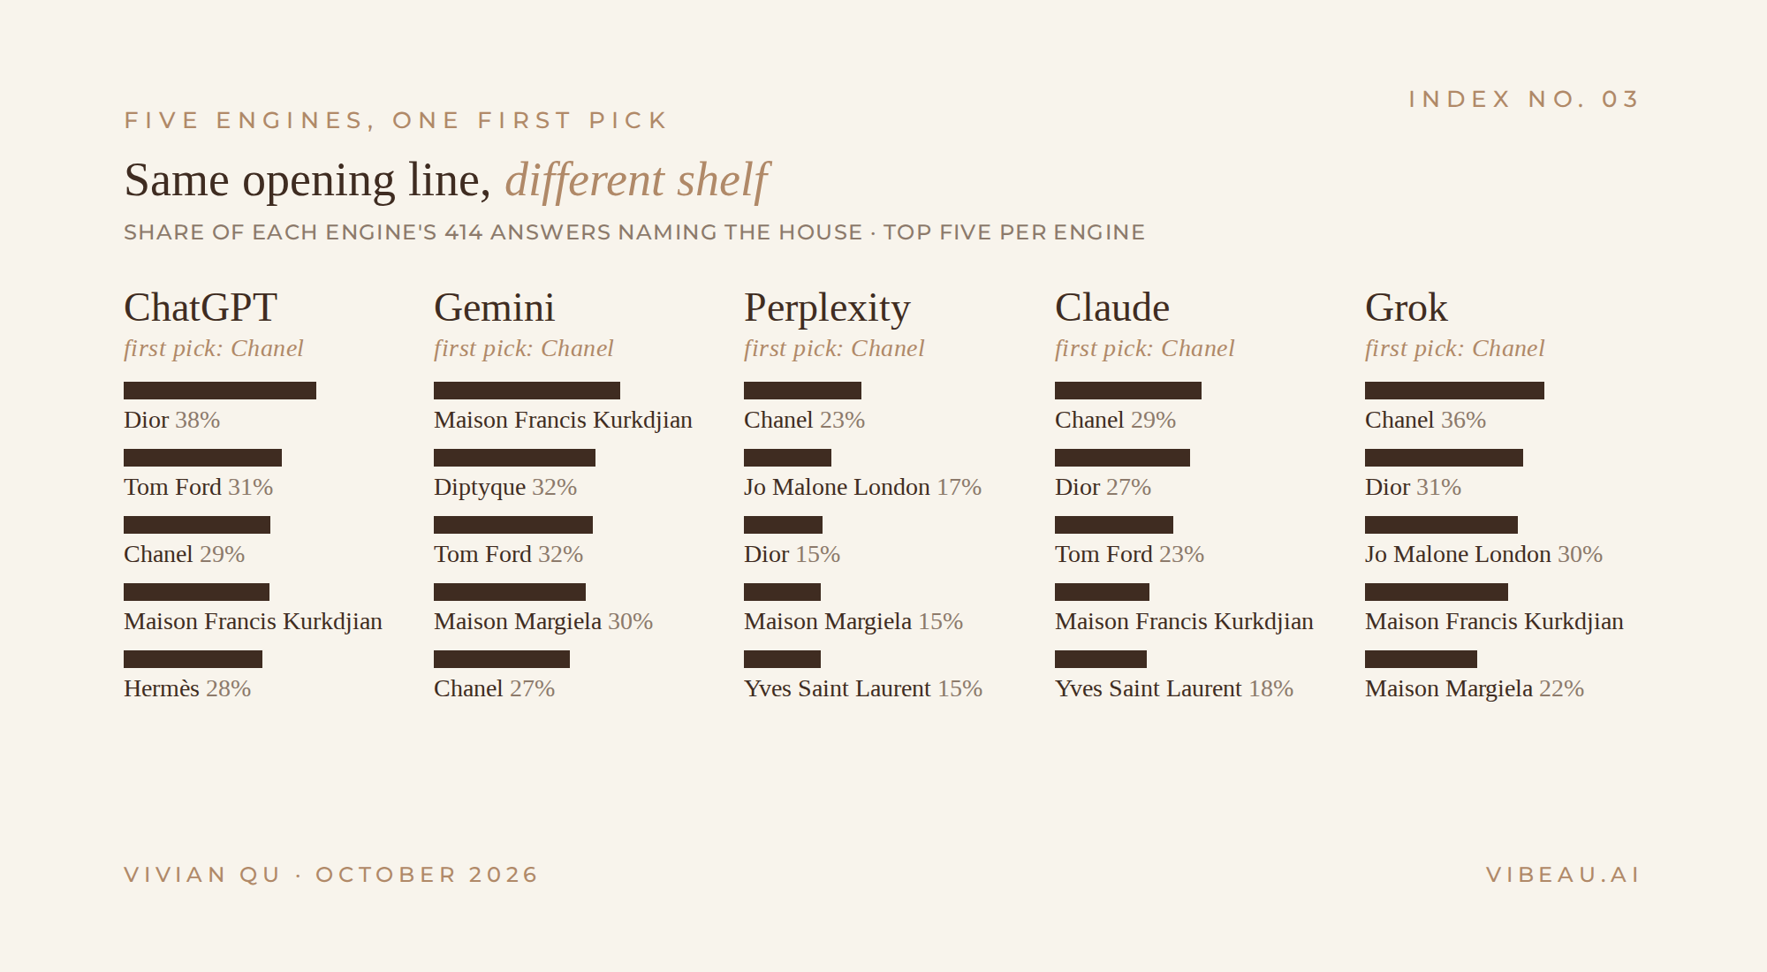Viewport: 1767px width, 972px height.
Task: Click the Vivian Qu October 2026 byline
Action: pyautogui.click(x=331, y=875)
